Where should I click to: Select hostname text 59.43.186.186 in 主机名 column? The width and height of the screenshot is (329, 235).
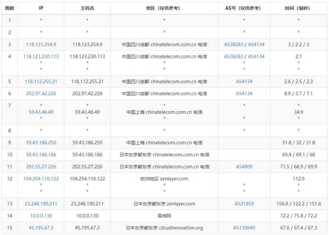point(87,155)
